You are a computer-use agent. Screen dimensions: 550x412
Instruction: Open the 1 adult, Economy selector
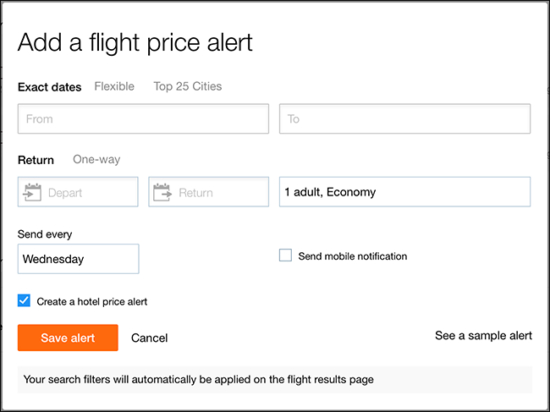(x=404, y=192)
